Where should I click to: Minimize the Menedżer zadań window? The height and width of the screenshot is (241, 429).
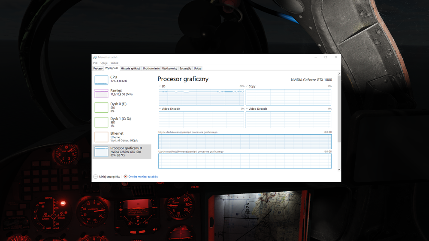click(316, 57)
